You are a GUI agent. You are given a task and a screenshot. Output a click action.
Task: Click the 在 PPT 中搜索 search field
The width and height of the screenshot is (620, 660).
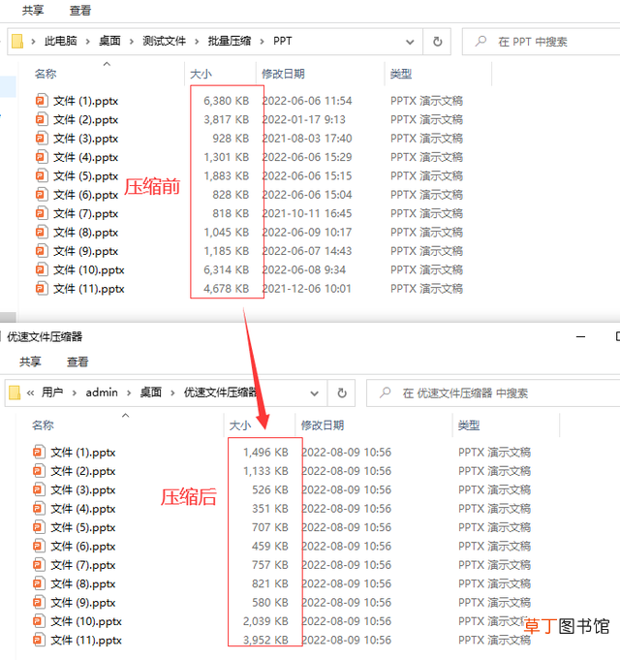(541, 42)
